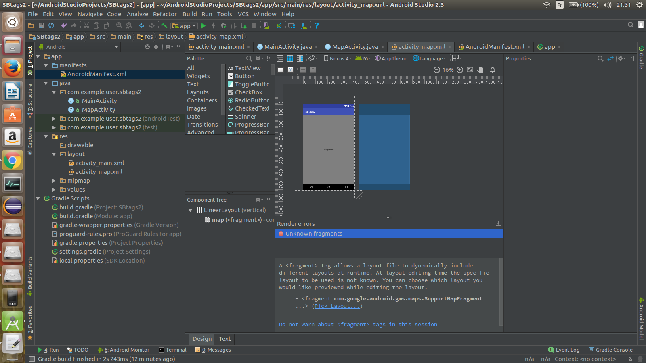Click the Help question mark icon
Viewport: 646px width, 363px height.
317,25
